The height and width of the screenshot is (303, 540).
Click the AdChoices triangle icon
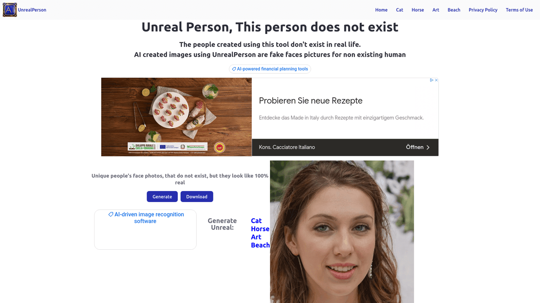pos(432,80)
